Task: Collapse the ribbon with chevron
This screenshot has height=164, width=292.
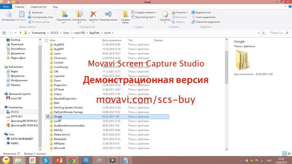Action: pos(286,6)
